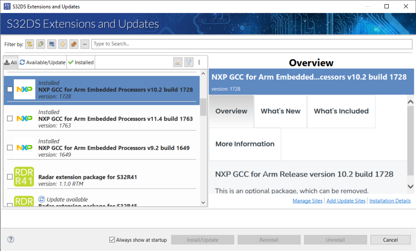Open the three-dot view menu above the list

point(199,62)
